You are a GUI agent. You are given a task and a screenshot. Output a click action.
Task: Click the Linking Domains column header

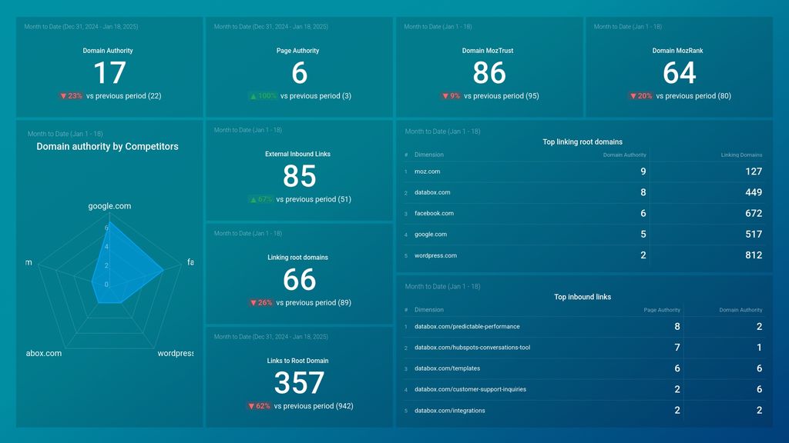(x=741, y=155)
